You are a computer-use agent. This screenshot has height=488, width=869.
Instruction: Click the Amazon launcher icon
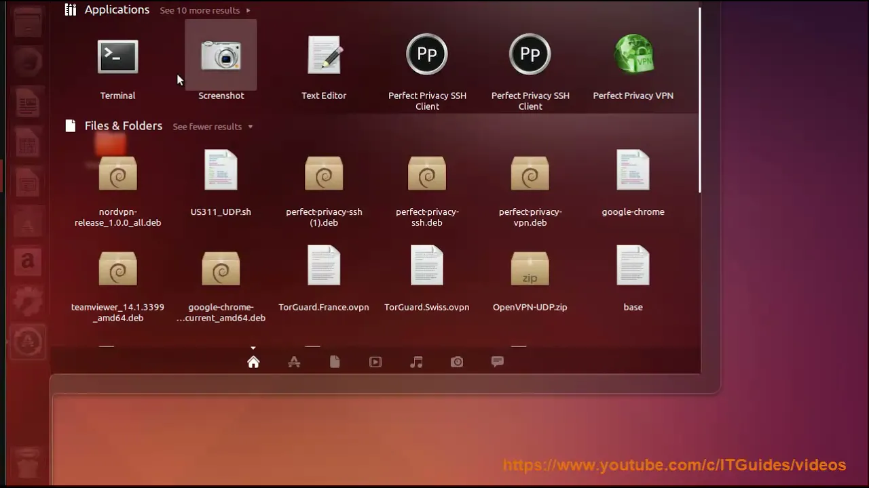(28, 261)
